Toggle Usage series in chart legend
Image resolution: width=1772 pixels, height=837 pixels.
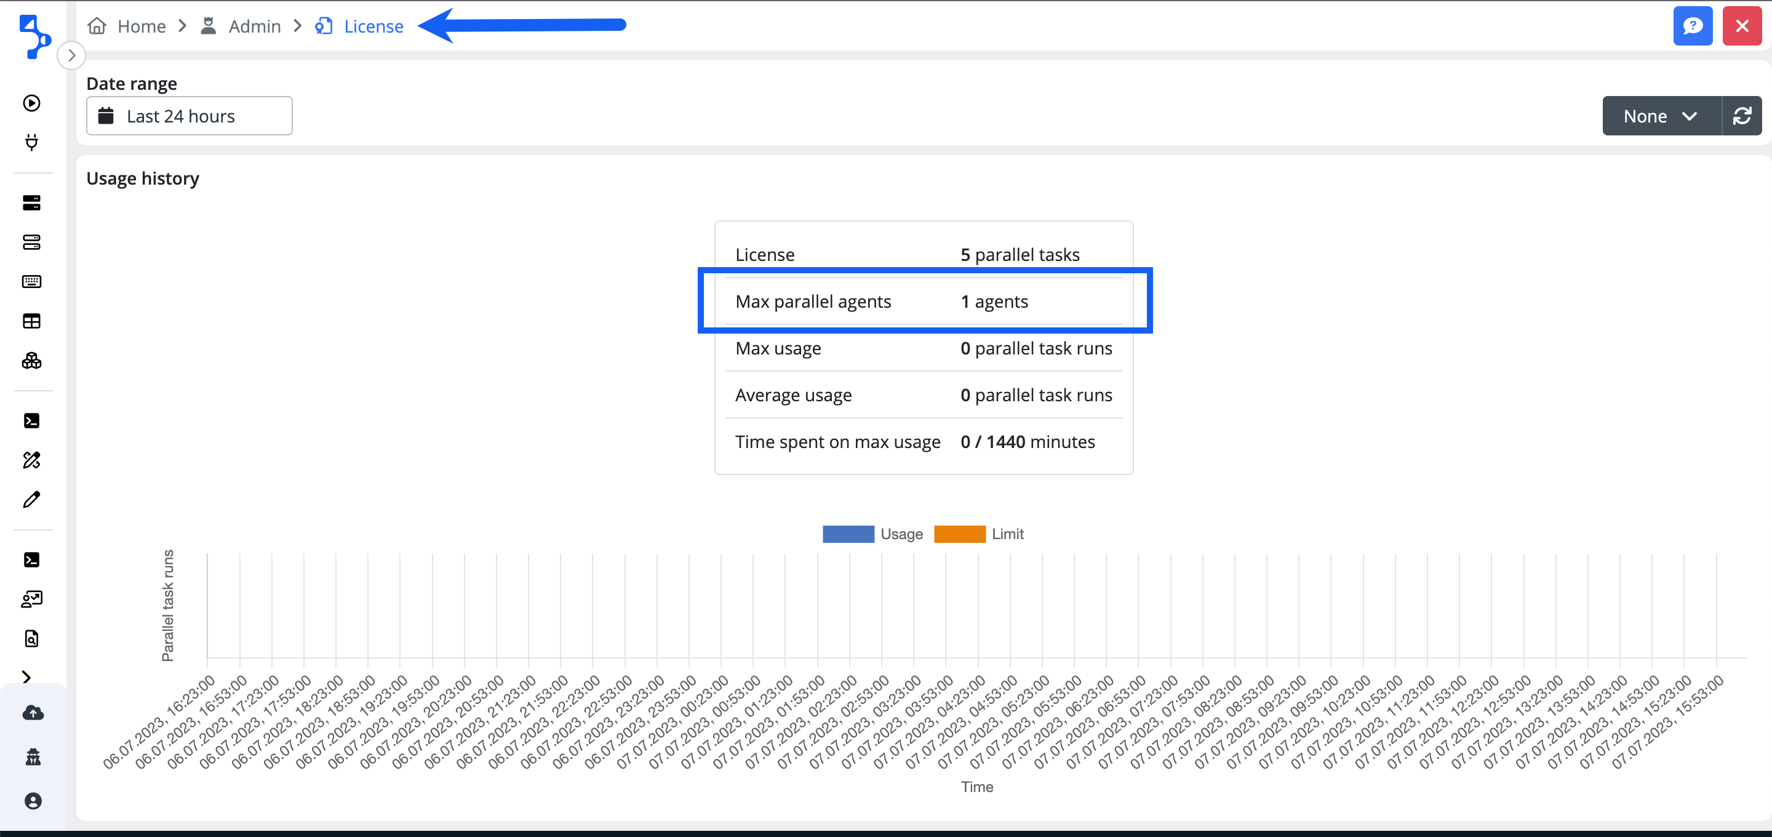(901, 534)
